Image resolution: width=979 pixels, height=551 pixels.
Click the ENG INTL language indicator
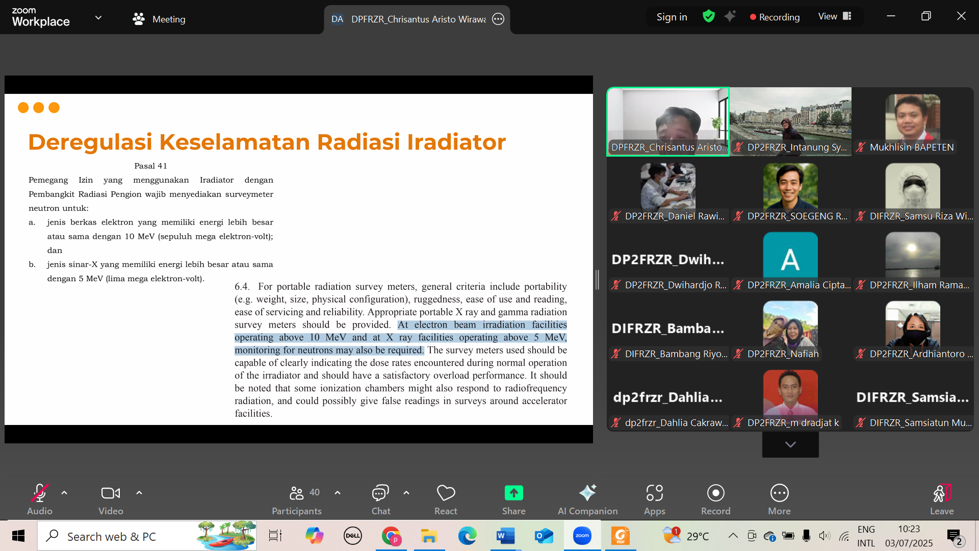pos(866,536)
